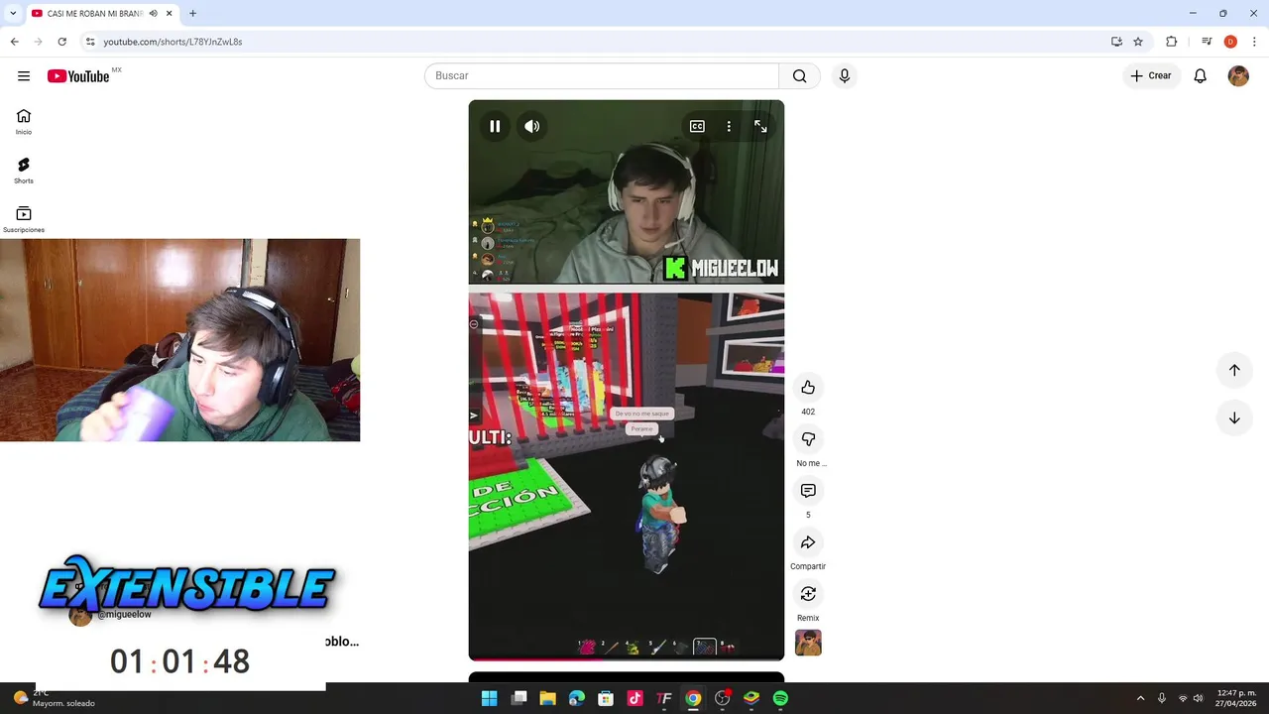
Task: Click the Perame button in the game video
Action: 641,428
